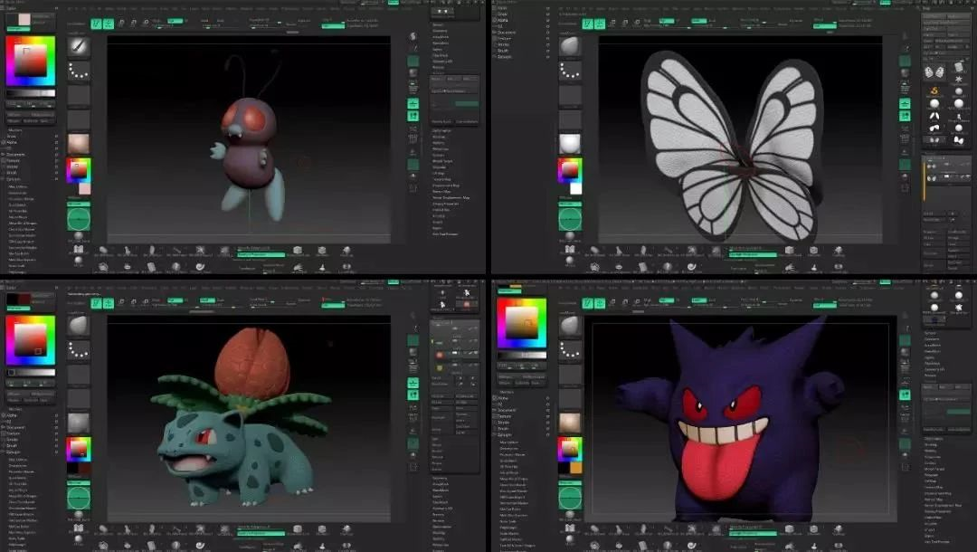
Task: Expand the Alpha palette in butterfly wings window
Action: tap(504, 22)
